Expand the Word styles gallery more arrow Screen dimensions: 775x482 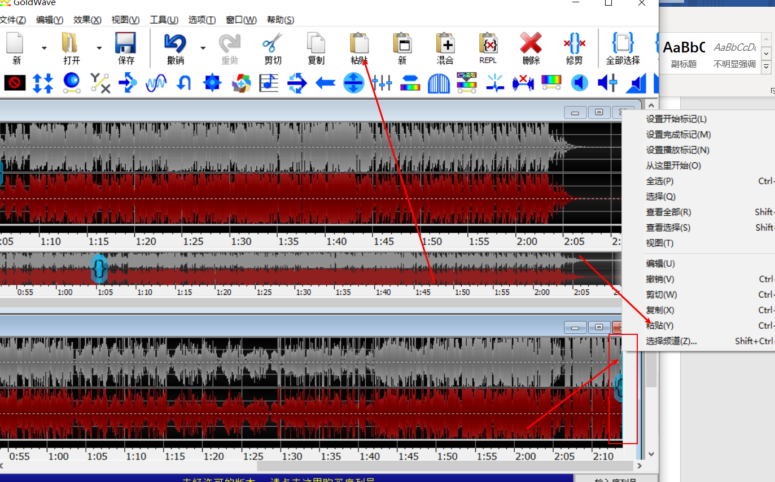767,67
